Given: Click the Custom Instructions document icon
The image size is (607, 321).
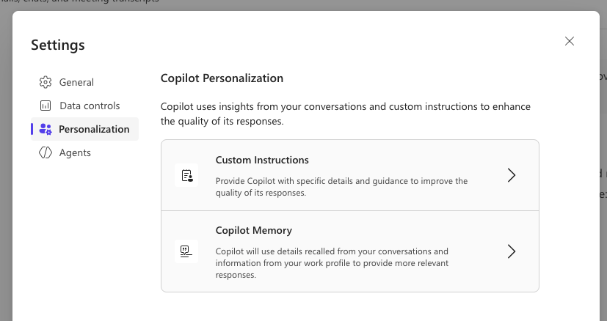Looking at the screenshot, I should (x=186, y=175).
